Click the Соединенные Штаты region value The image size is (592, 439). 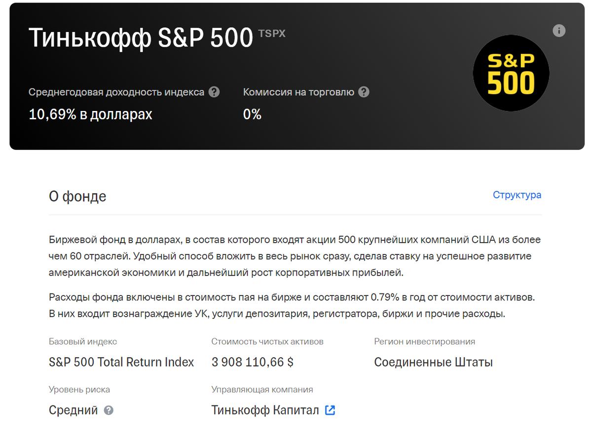click(x=433, y=362)
